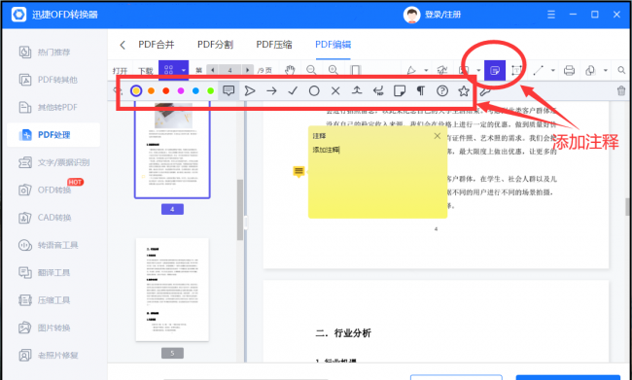This screenshot has height=380, width=632.
Task: Open PDF处理 in the sidebar
Action: pyautogui.click(x=53, y=135)
